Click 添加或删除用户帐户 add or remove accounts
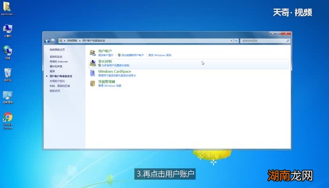This screenshot has width=329, height=188. (133, 55)
